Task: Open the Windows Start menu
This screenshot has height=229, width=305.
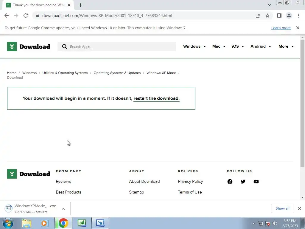Action: coord(8,223)
